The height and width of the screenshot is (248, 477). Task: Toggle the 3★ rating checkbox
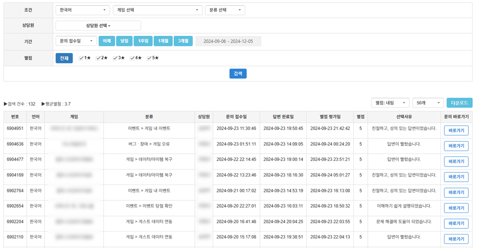(116, 58)
